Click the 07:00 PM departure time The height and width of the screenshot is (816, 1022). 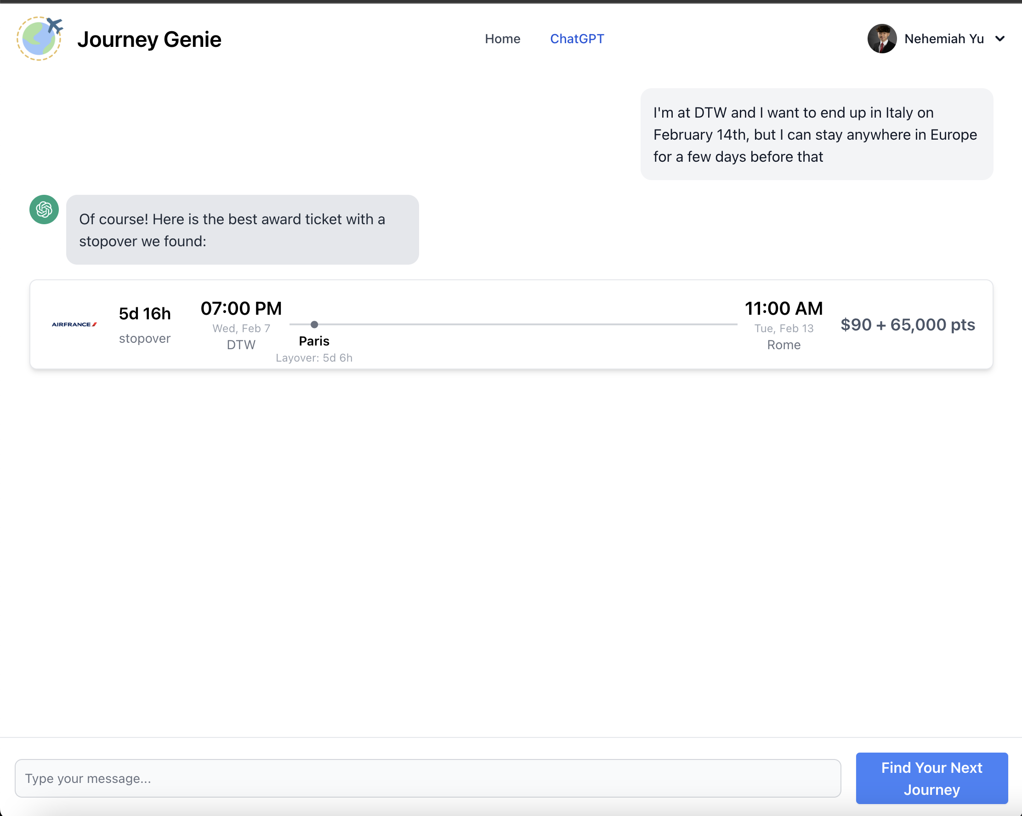coord(241,308)
